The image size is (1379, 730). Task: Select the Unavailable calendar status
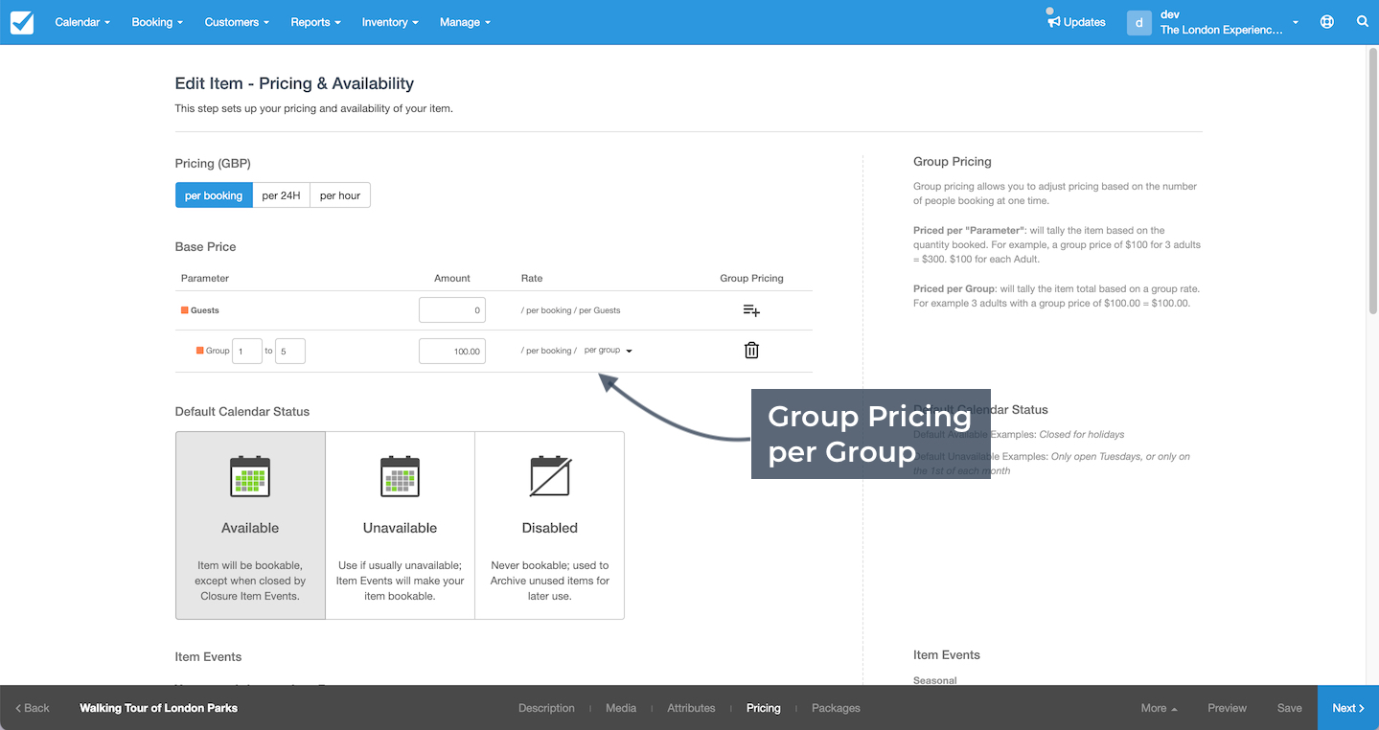click(400, 525)
